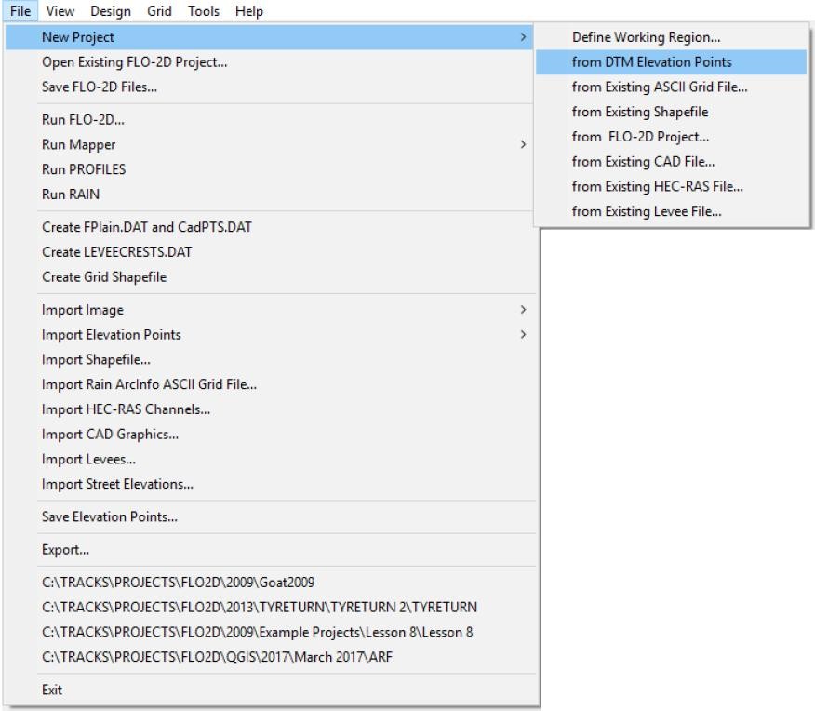Viewport: 815px width, 711px height.
Task: Choose Exit from the File menu
Action: point(52,691)
